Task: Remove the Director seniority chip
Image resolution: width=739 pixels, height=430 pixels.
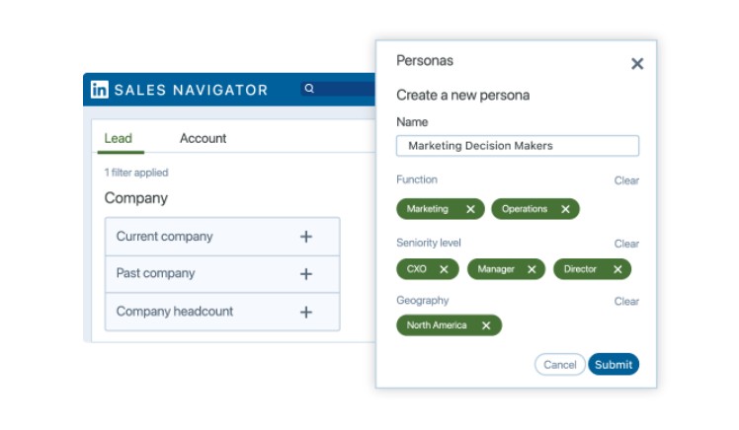Action: point(617,269)
